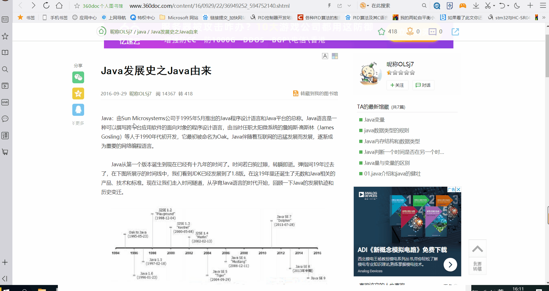Open the browser hamburger menu
Screen dimensions: 549x291
543,5
